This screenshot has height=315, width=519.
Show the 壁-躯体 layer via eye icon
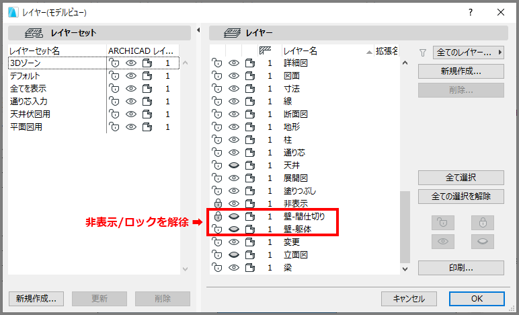coord(234,230)
